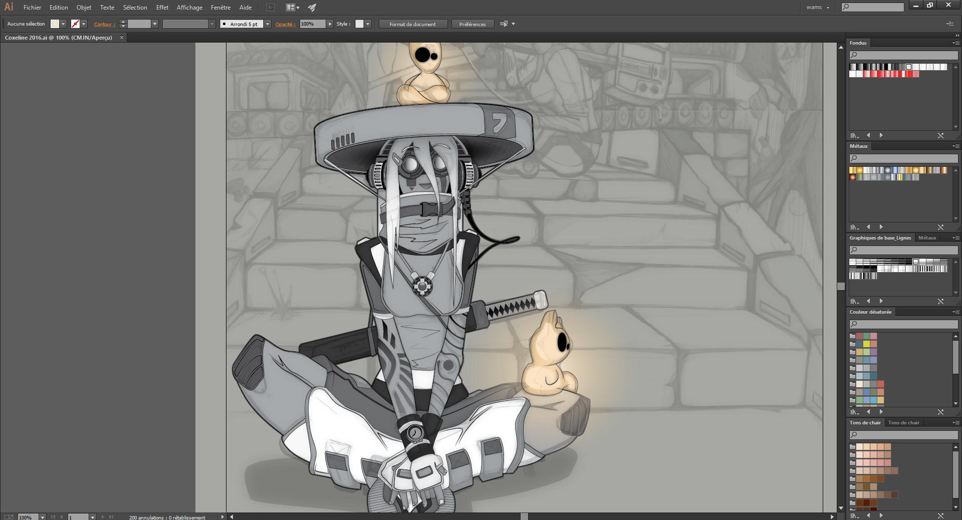Click the Préférences button
Screen dimensions: 962x520
click(x=472, y=24)
